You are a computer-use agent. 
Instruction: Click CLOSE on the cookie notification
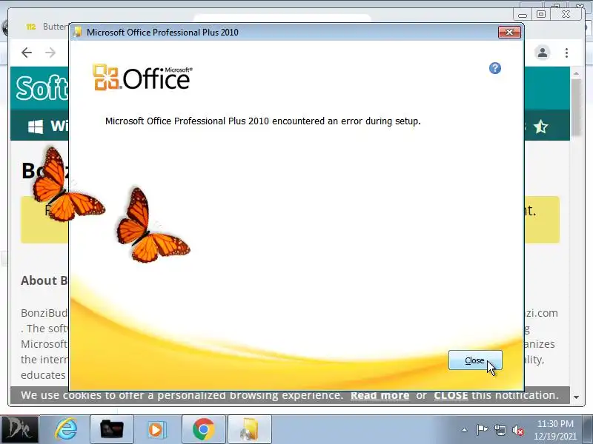(451, 395)
